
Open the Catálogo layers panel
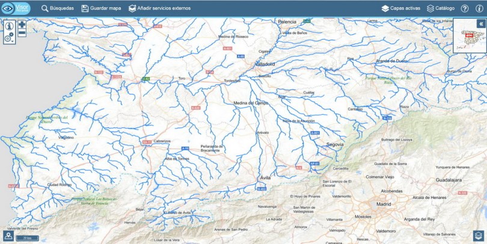click(x=441, y=8)
